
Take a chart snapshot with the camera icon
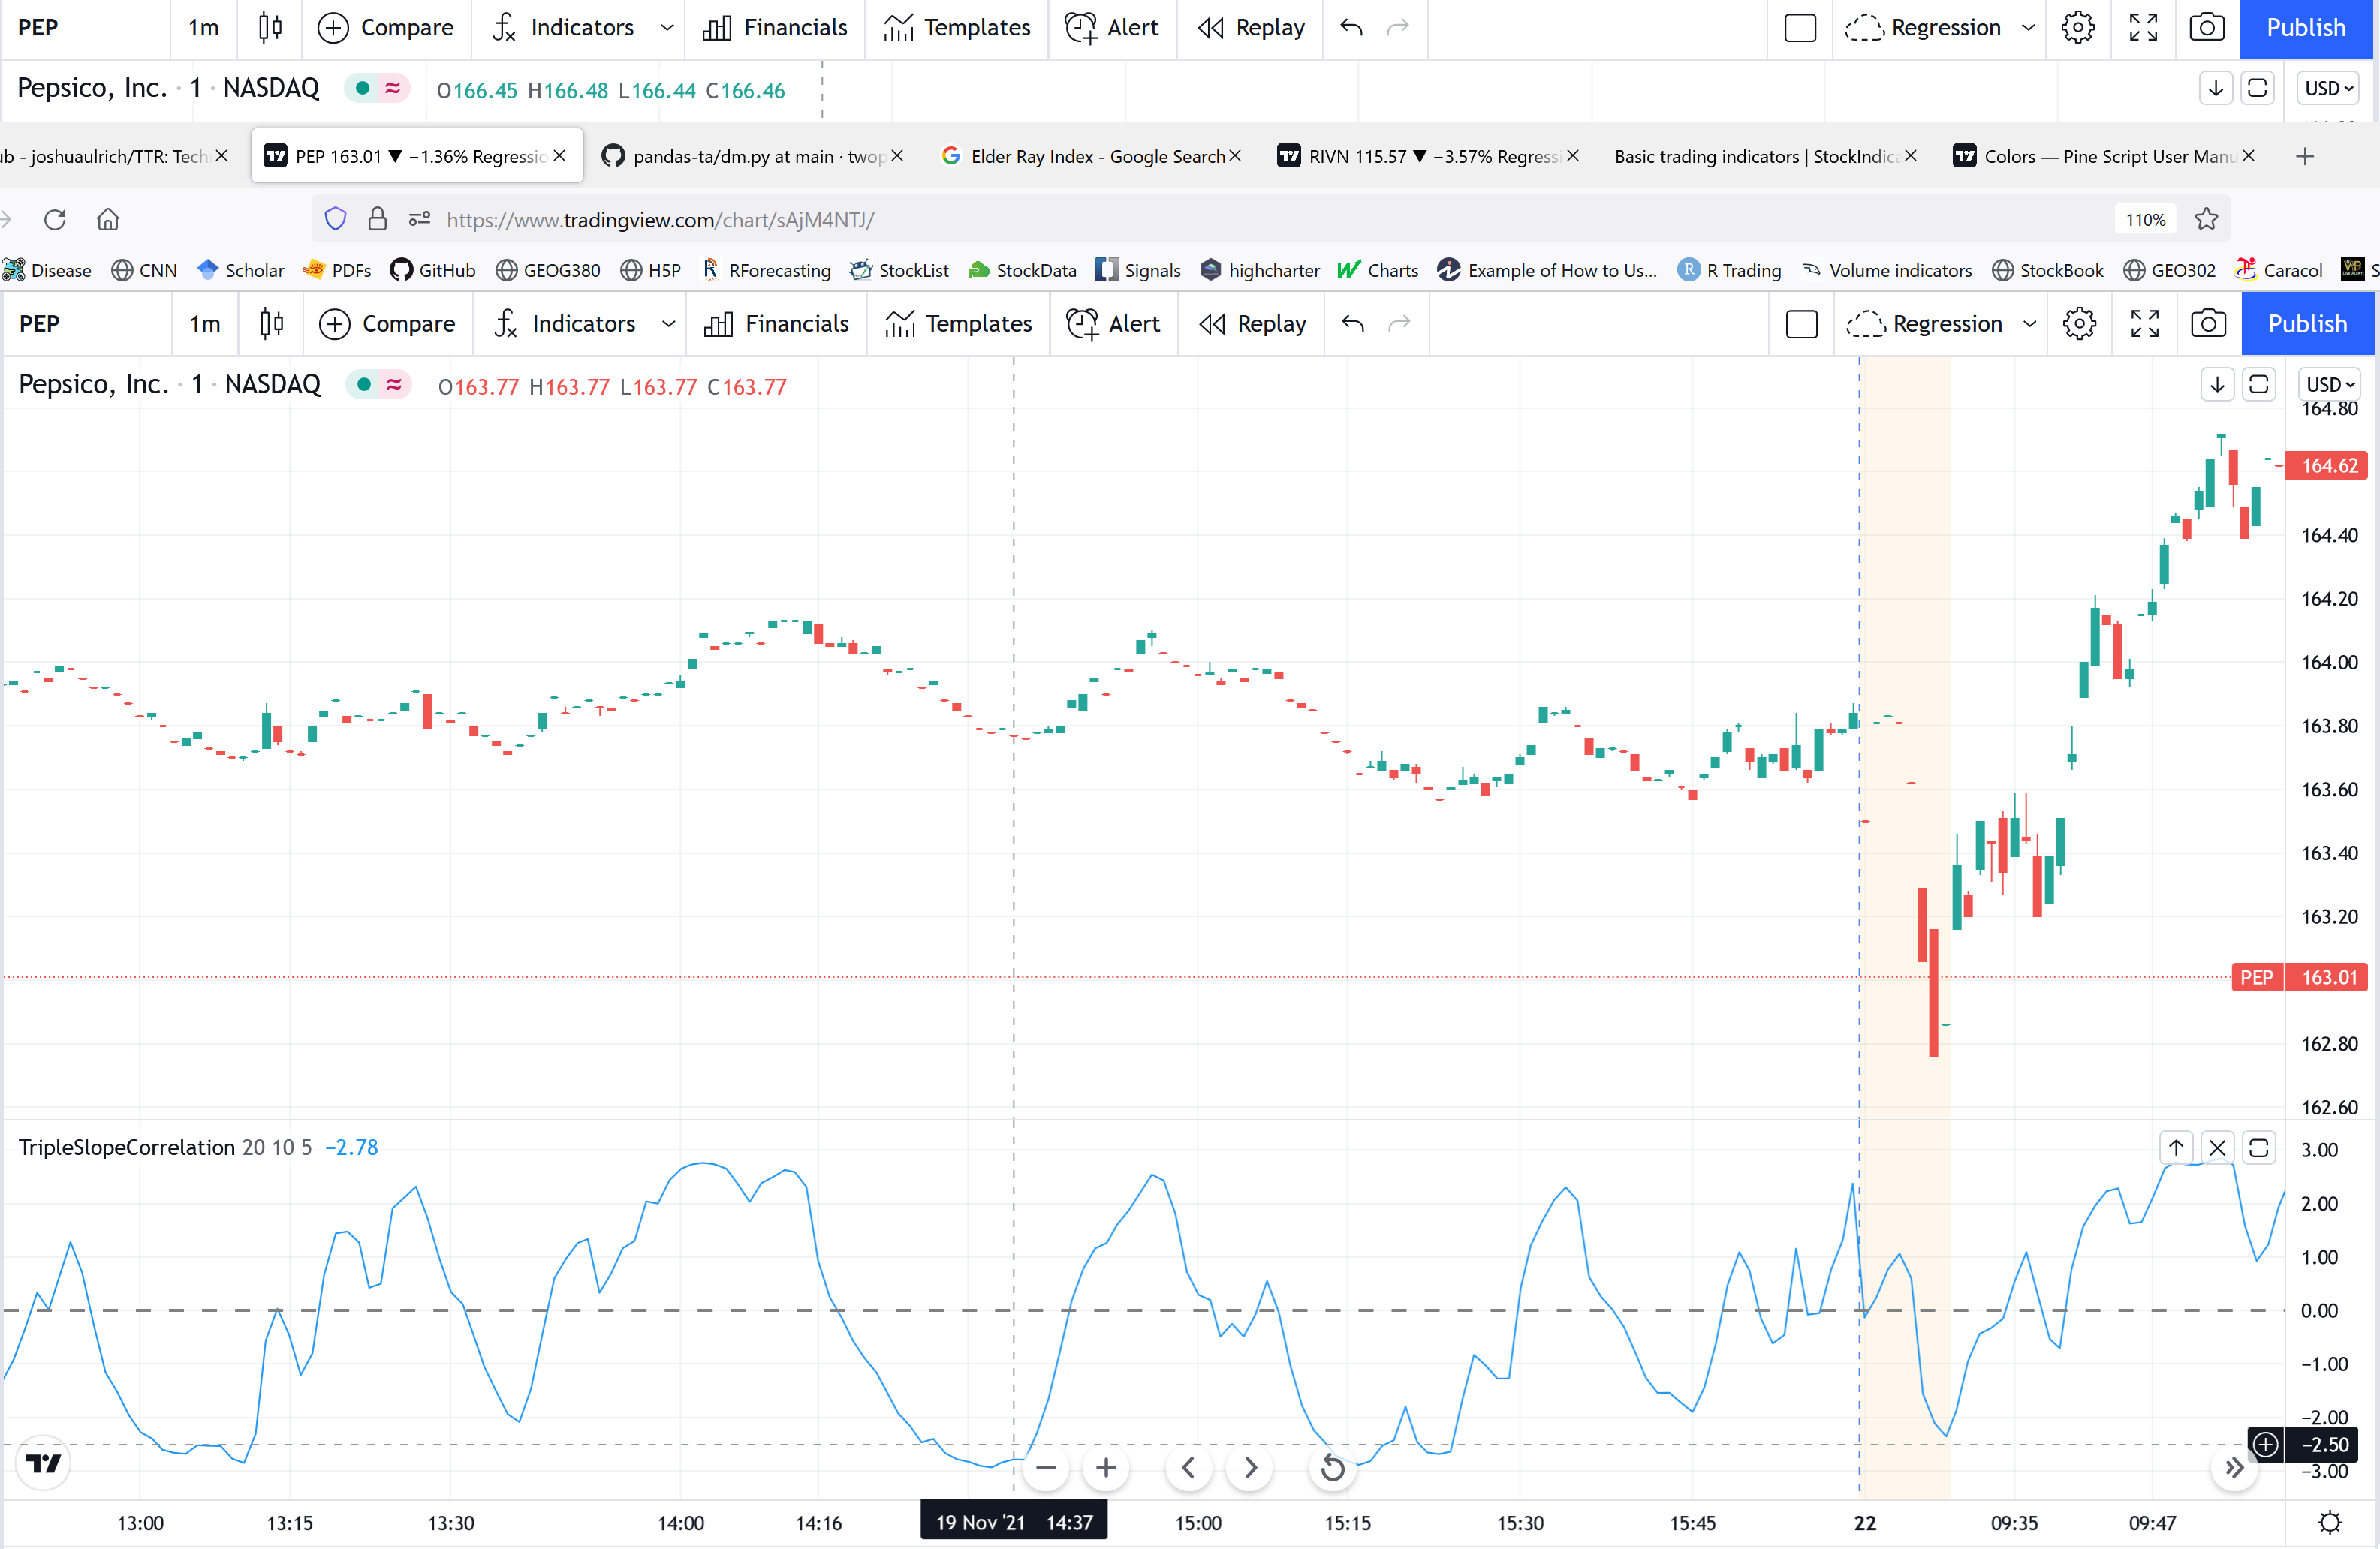click(2208, 323)
